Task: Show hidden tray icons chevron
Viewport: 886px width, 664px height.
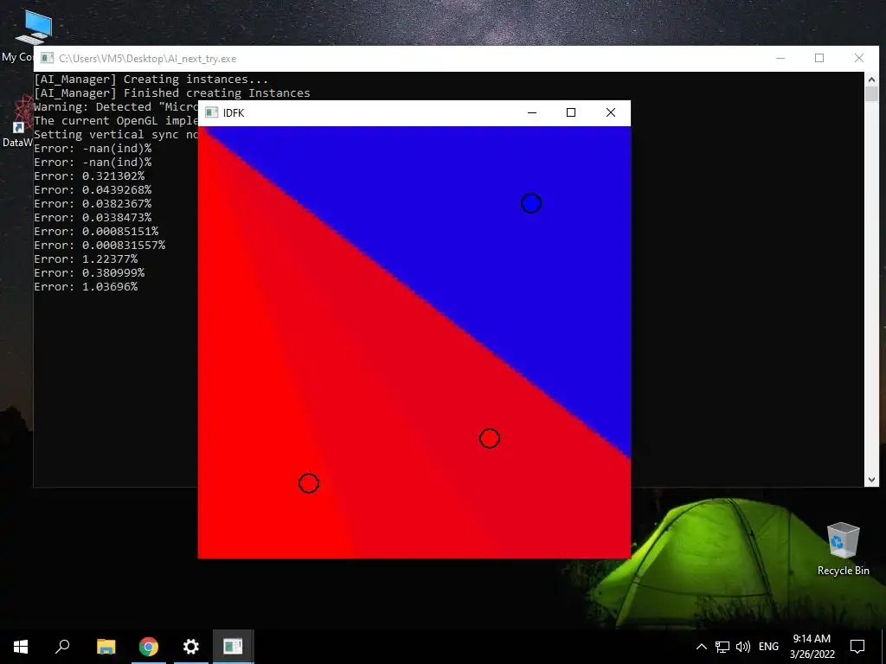Action: pos(701,647)
